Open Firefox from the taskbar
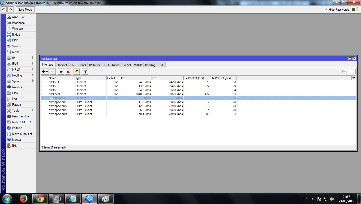 [x=24, y=199]
